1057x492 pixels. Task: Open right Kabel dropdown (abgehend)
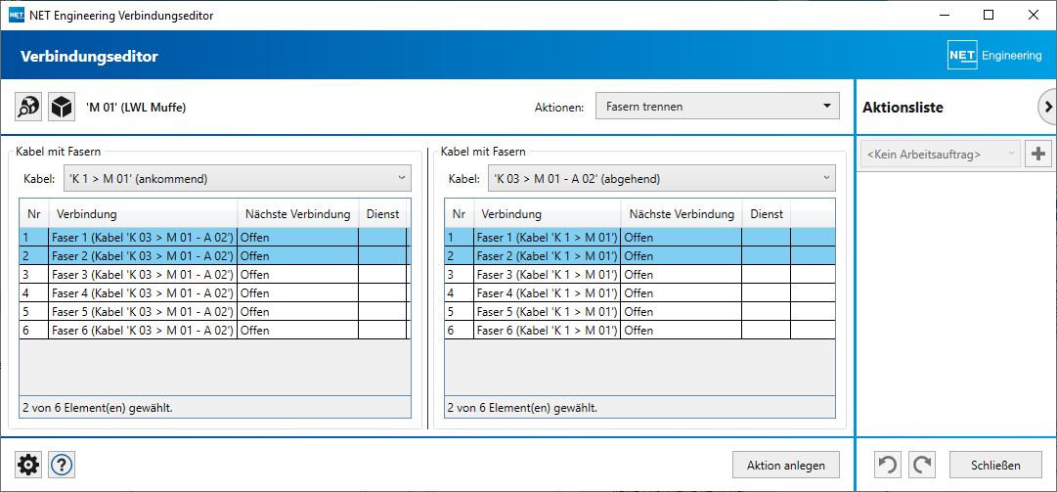(662, 179)
